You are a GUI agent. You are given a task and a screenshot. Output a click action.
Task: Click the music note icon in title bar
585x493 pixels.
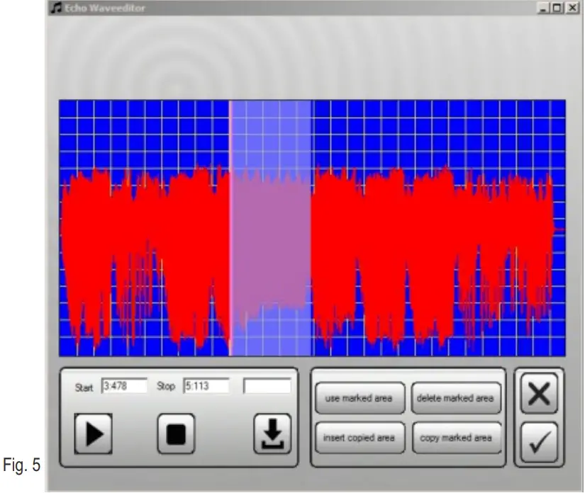tap(57, 8)
